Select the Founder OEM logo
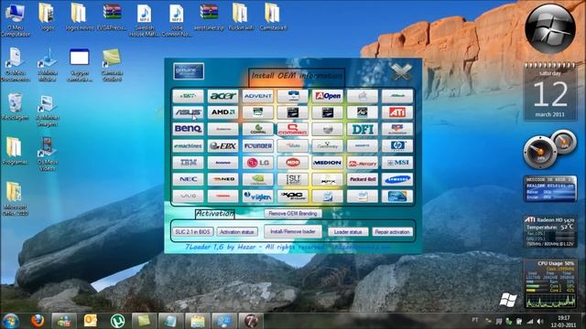This screenshot has width=586, height=329. tap(257, 146)
